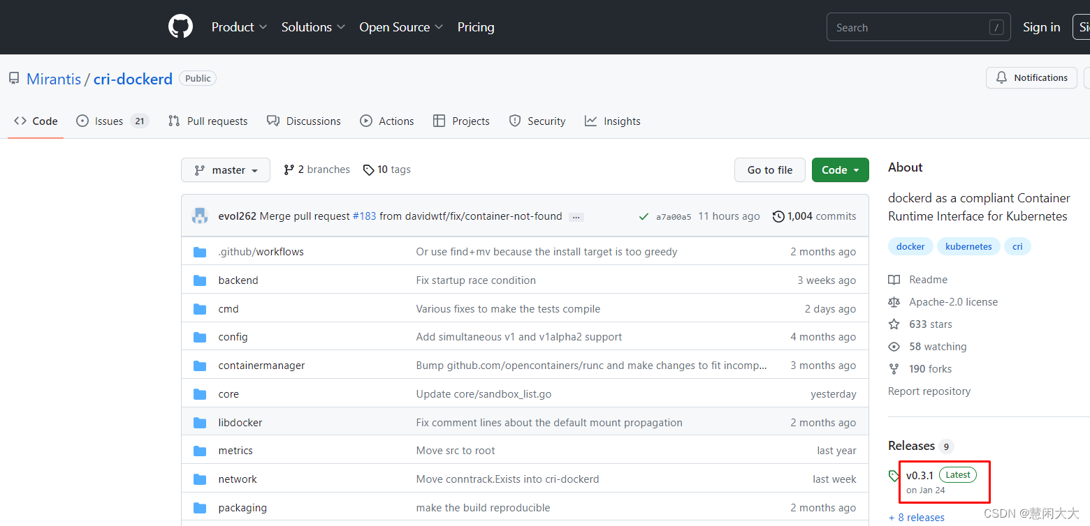Open pull request #183 link

pos(365,216)
